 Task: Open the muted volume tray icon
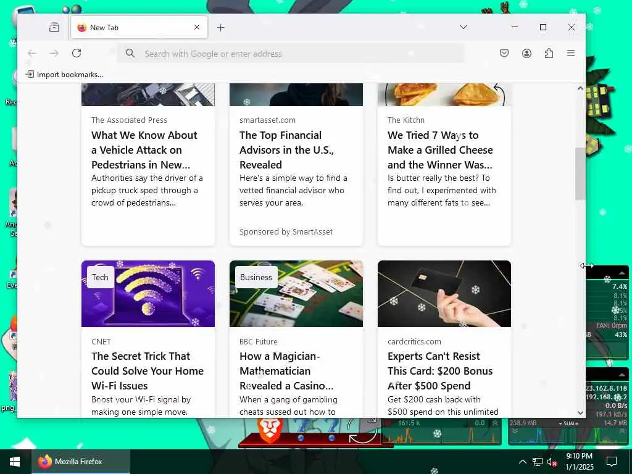tap(552, 462)
